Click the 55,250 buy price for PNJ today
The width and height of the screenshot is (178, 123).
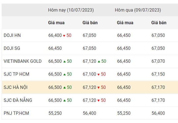(x=55, y=113)
